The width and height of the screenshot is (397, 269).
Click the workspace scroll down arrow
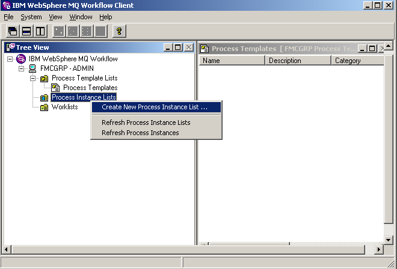389,240
